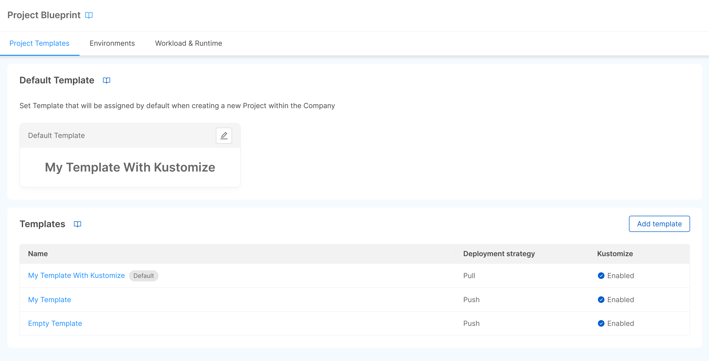Click the Add template button
This screenshot has width=709, height=361.
point(659,224)
